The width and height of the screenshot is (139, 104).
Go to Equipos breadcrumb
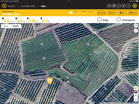pyautogui.click(x=12, y=6)
